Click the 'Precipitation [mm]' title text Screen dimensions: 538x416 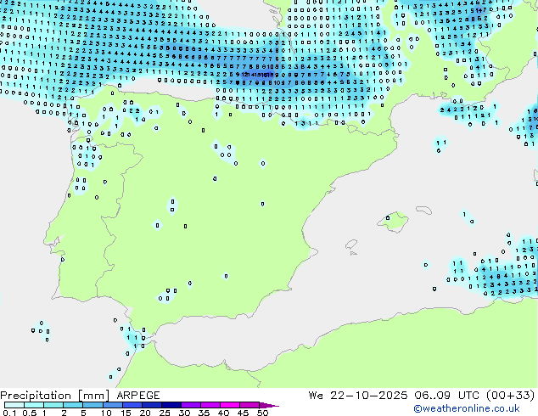pyautogui.click(x=55, y=396)
